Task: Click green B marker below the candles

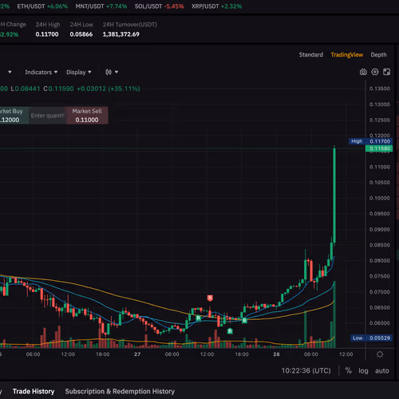Action: 230,331
